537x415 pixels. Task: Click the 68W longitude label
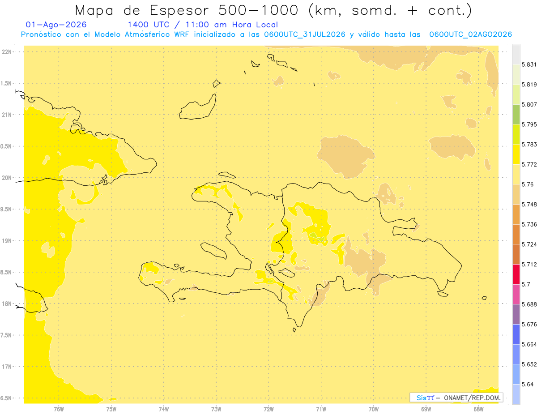[x=478, y=409]
